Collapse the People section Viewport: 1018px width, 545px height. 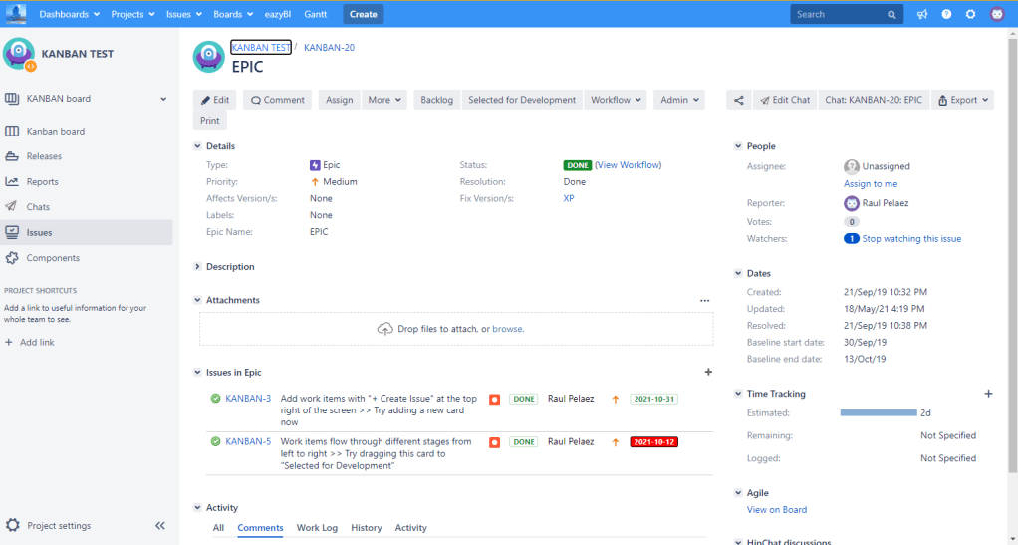coord(738,146)
